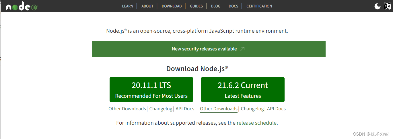Download the 20.11.1 LTS version
This screenshot has height=139, width=393.
tap(151, 89)
